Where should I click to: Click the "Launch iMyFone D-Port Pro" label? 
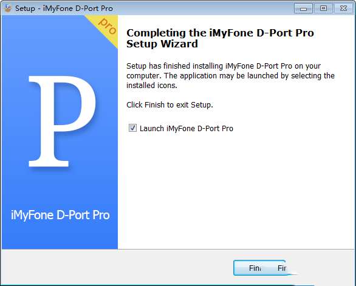click(x=186, y=129)
